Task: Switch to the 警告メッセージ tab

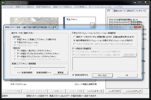Action: (x=119, y=11)
